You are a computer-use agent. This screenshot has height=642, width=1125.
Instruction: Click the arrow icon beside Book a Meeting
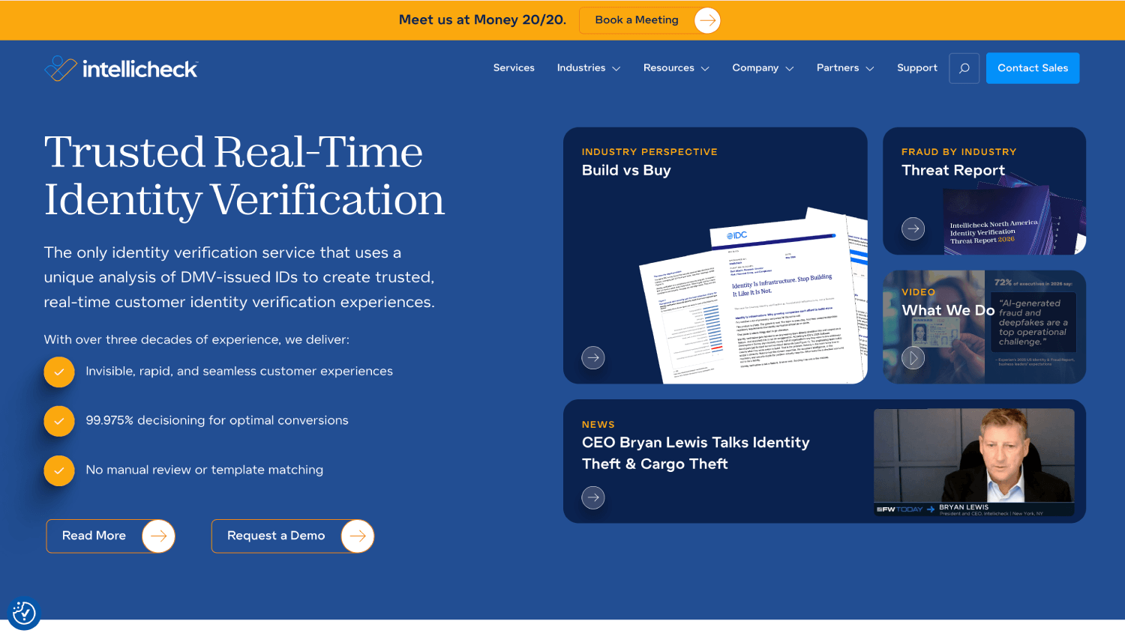click(x=707, y=20)
